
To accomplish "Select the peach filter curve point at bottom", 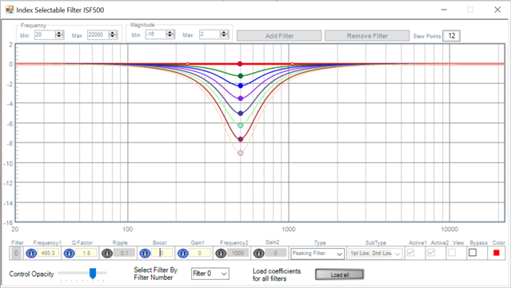I will pos(241,153).
